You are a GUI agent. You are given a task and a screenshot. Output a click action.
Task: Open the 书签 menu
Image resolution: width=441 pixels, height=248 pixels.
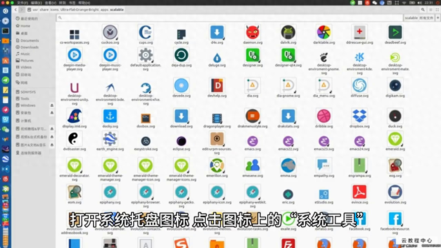[72, 2]
